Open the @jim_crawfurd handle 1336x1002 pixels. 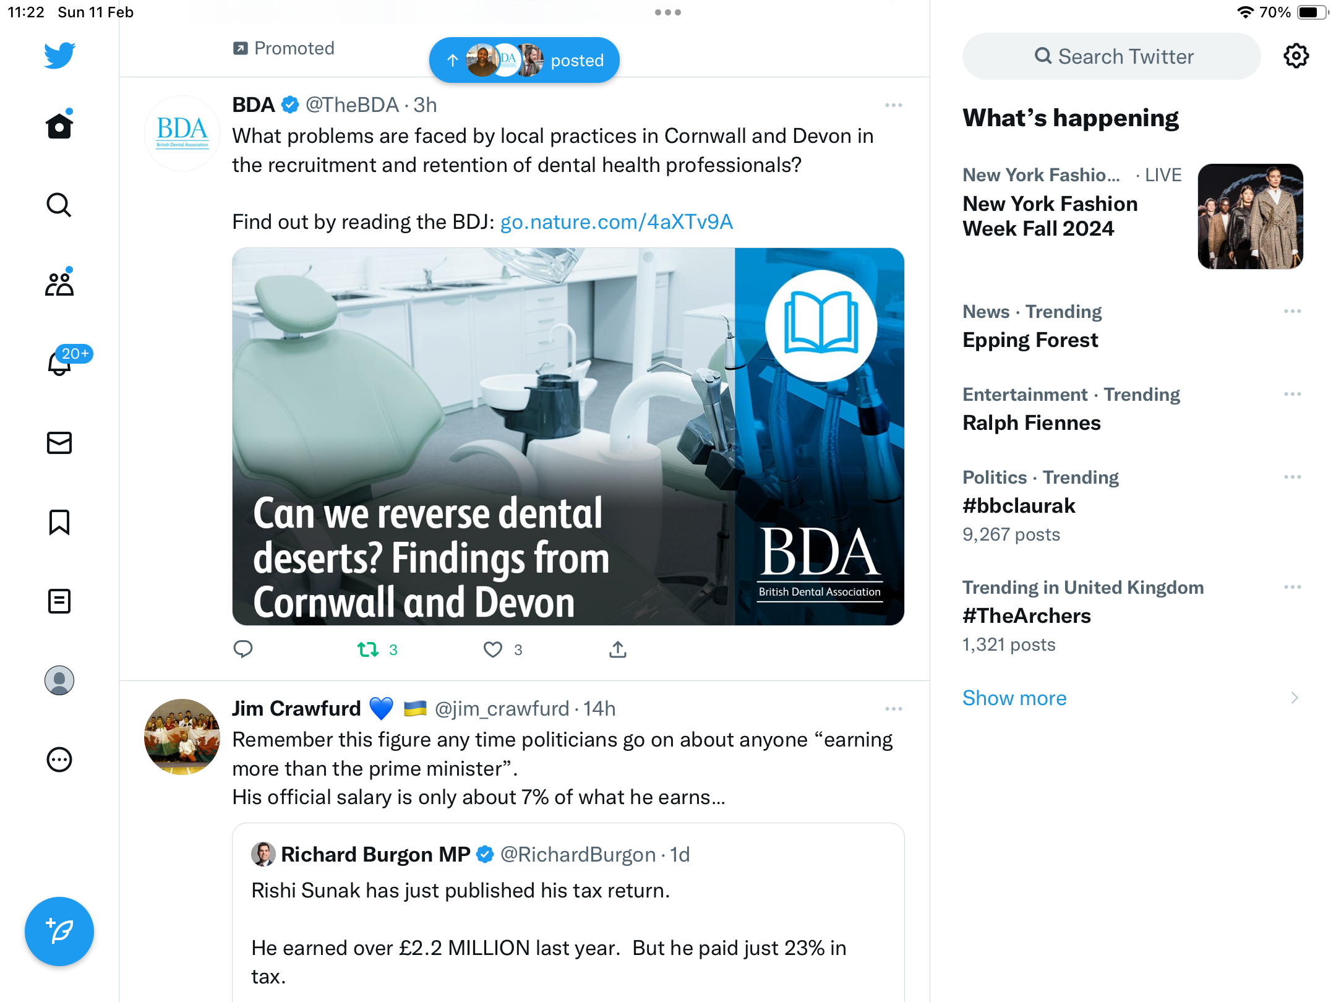(x=502, y=709)
